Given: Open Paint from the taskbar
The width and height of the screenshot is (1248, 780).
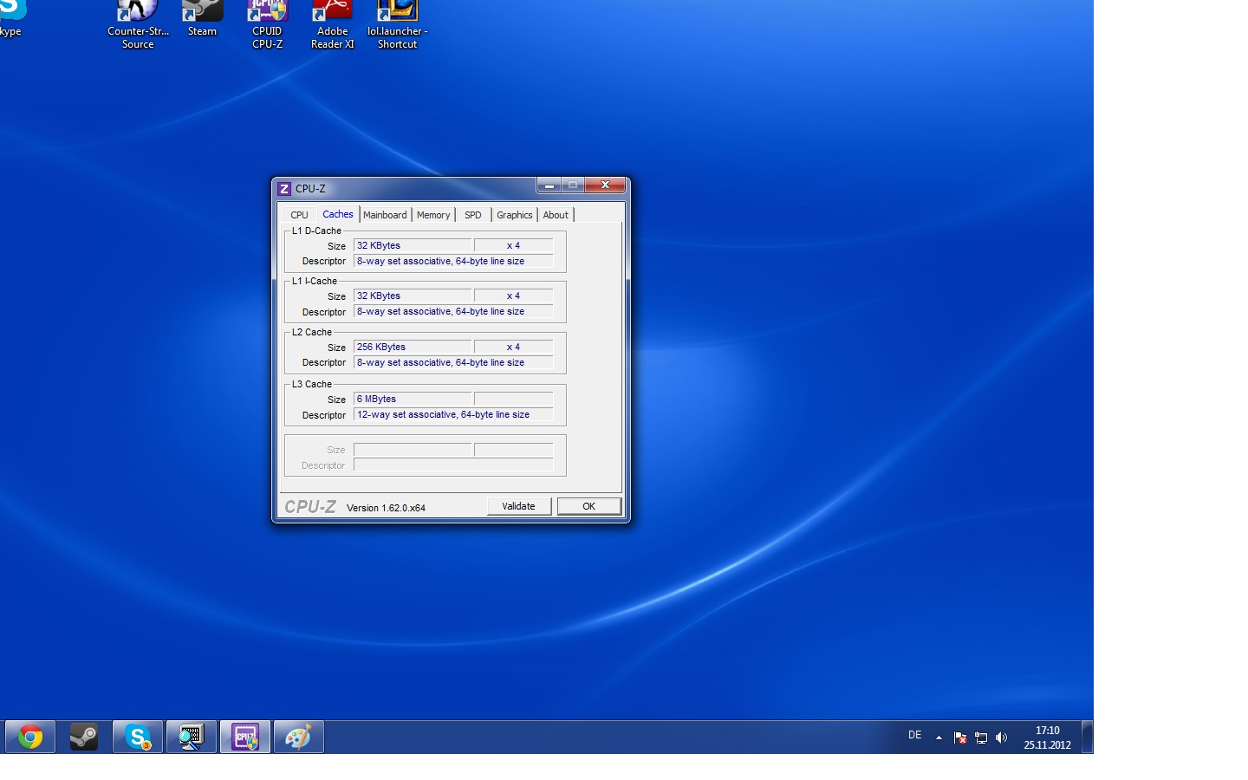Looking at the screenshot, I should tap(299, 737).
